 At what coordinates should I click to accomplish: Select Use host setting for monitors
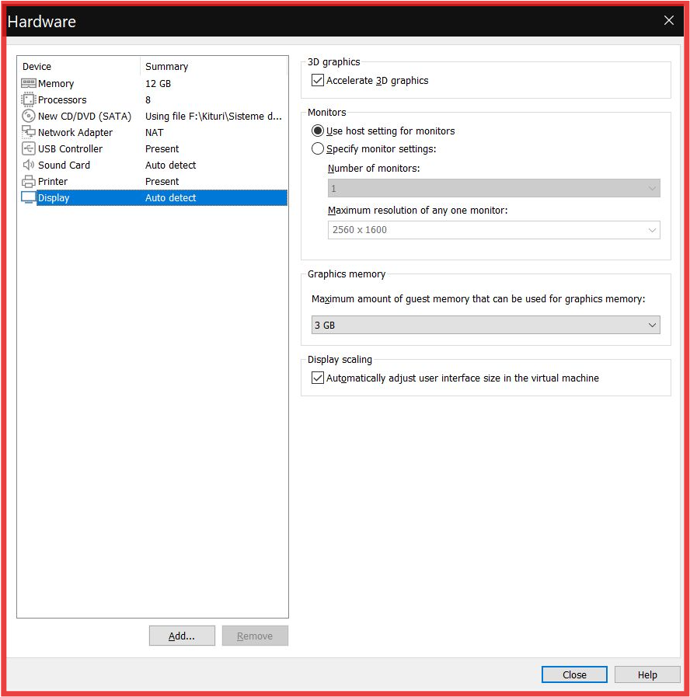pos(318,131)
